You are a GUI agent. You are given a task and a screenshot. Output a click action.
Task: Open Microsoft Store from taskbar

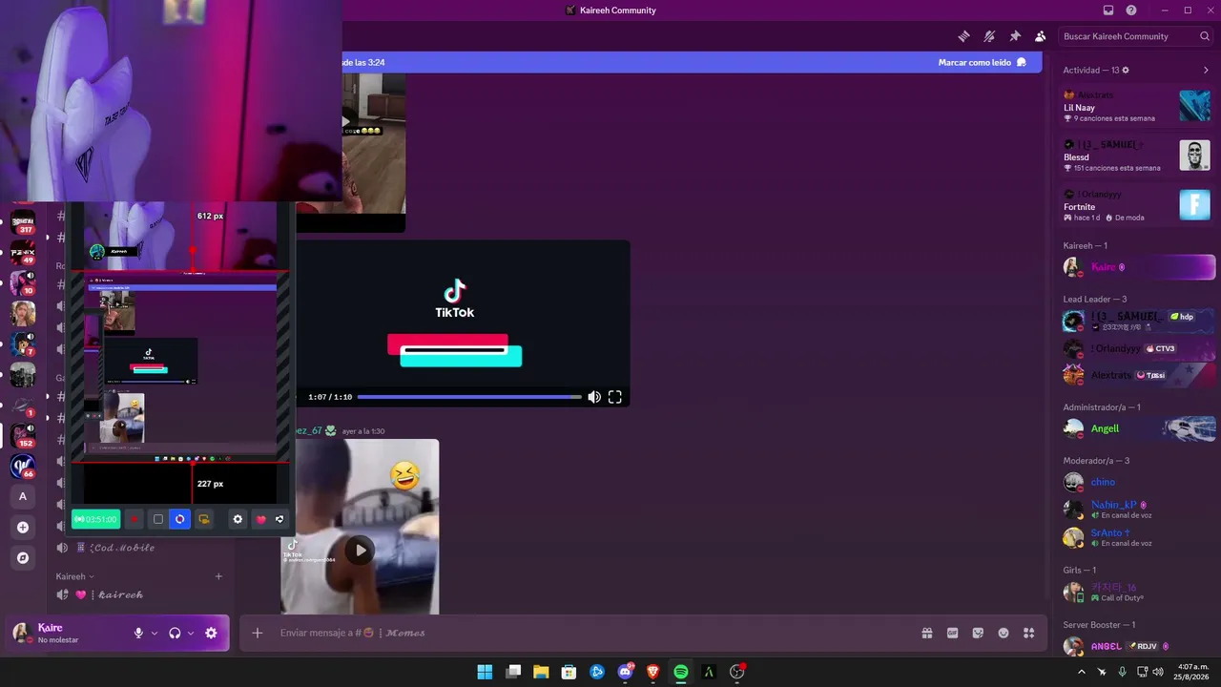point(569,672)
